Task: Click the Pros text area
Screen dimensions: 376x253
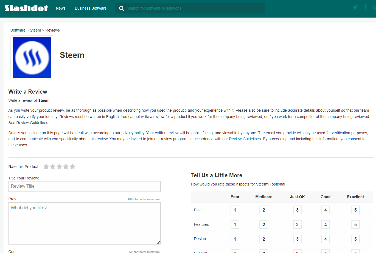Action: point(85,223)
